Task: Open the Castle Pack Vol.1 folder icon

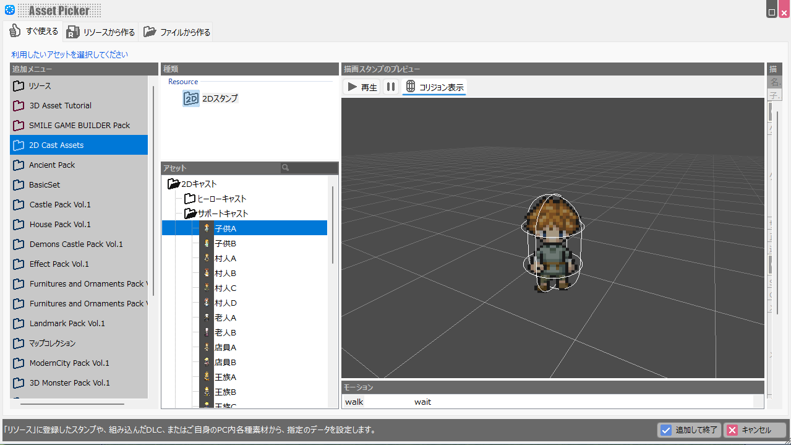Action: [x=19, y=205]
